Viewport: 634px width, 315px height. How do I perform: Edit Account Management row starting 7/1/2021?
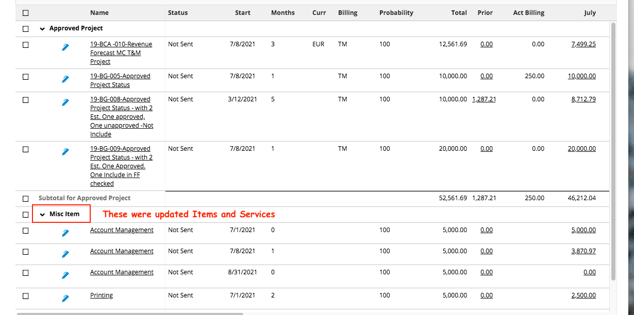(x=65, y=233)
